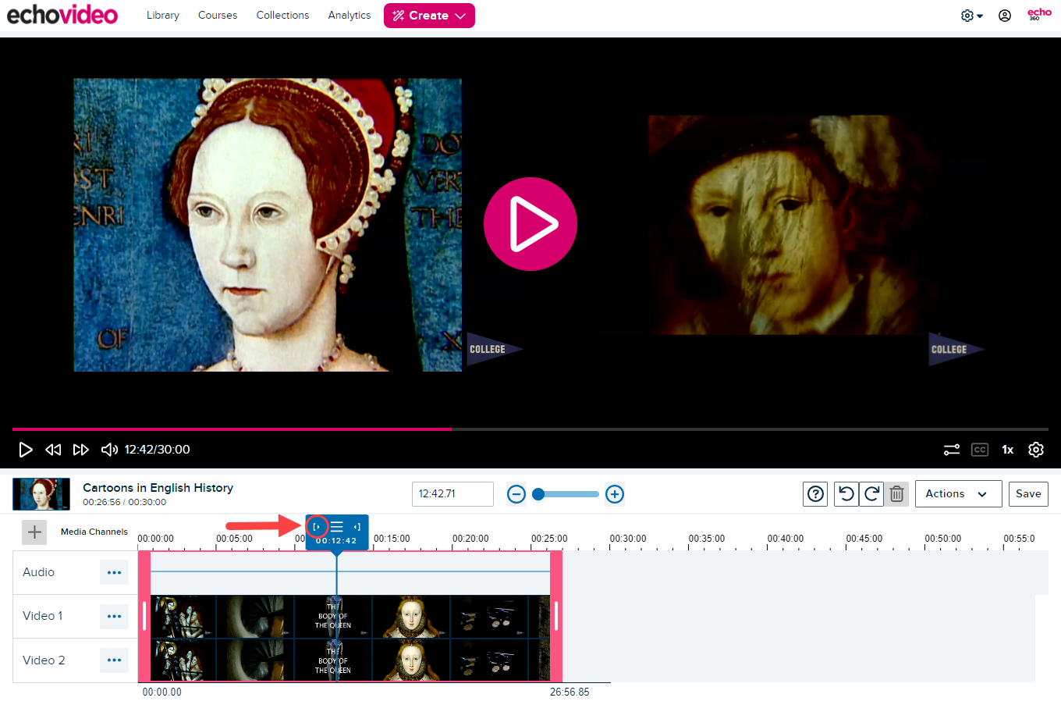1061x719 pixels.
Task: Open the Analytics page
Action: 350,15
